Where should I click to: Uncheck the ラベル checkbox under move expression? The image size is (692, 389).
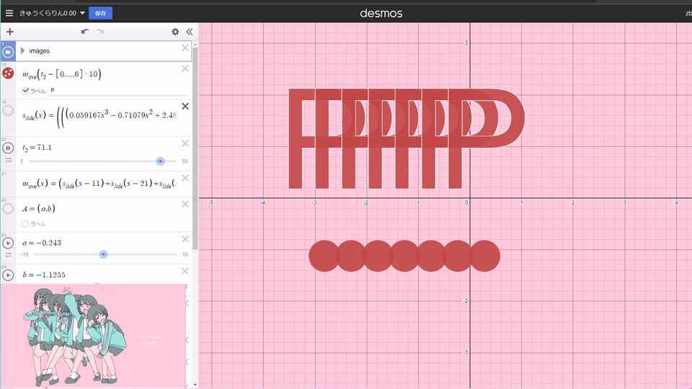(25, 91)
